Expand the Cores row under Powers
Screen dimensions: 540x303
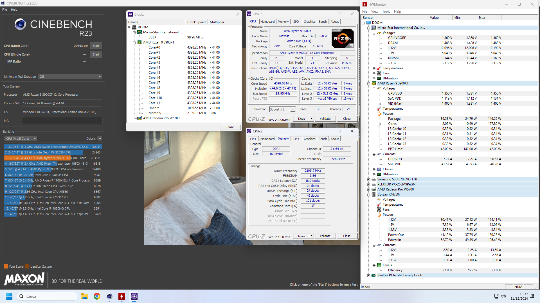coord(379,124)
